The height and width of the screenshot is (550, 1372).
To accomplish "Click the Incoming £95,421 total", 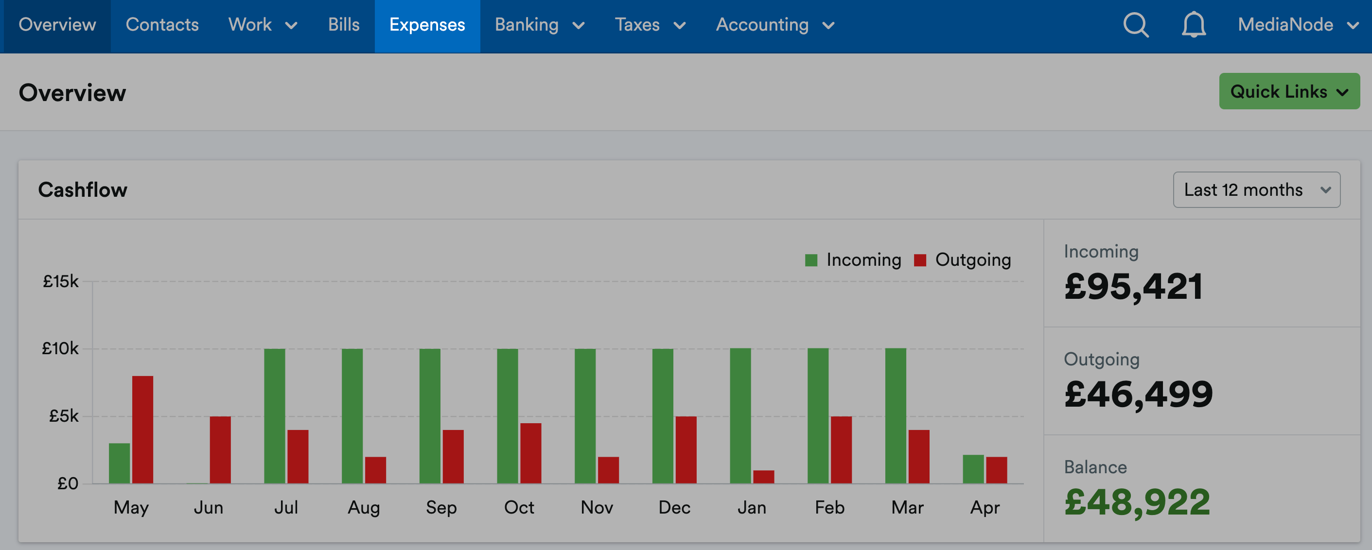I will click(x=1133, y=287).
